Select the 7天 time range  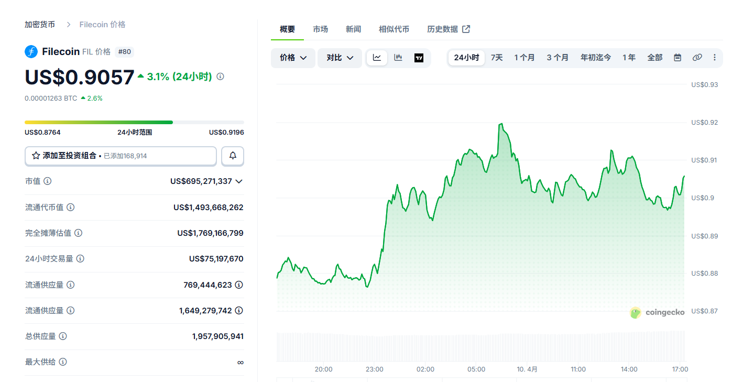click(x=497, y=58)
